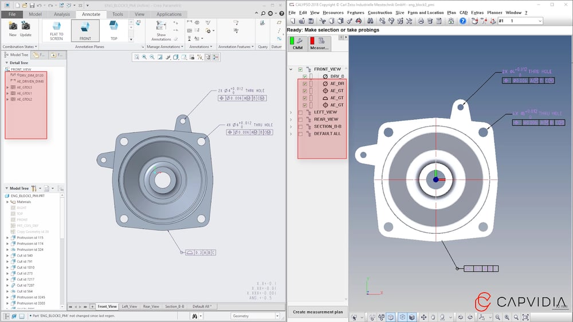The width and height of the screenshot is (573, 322).
Task: Click the New combination state camera icon
Action: tap(13, 26)
